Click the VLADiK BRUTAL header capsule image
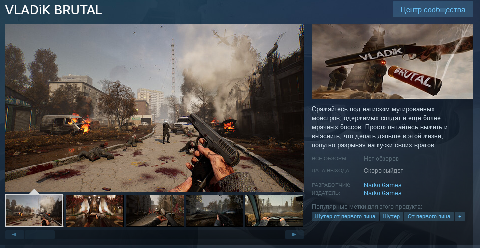 [x=392, y=62]
